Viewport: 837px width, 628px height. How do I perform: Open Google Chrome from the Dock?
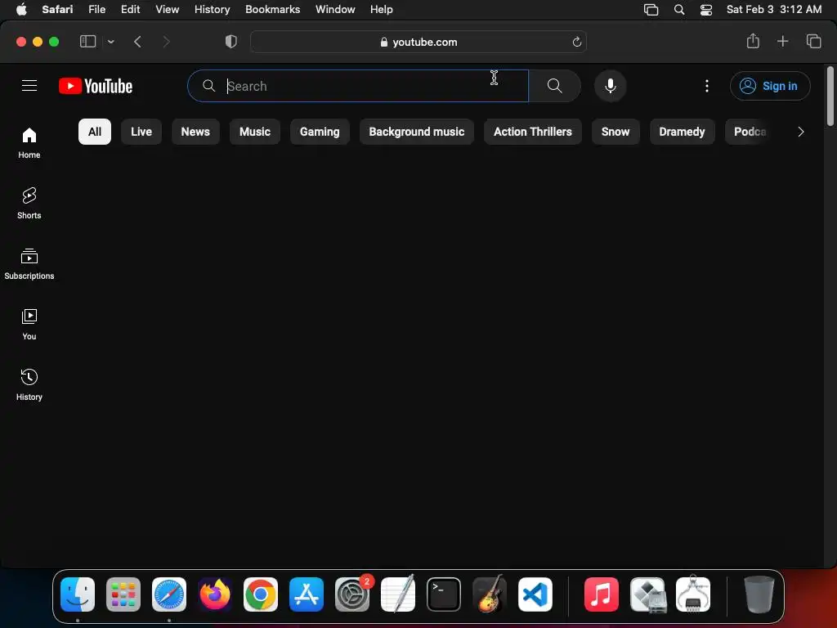tap(261, 594)
